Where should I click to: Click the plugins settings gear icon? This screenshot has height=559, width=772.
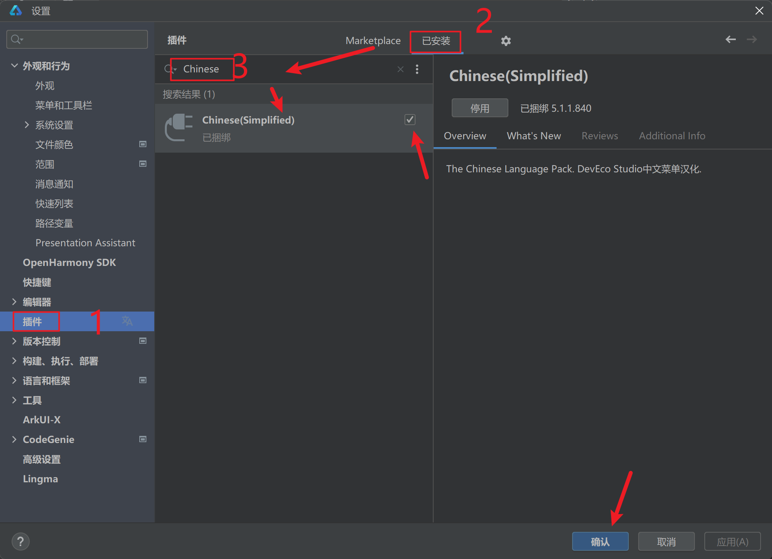(x=506, y=41)
